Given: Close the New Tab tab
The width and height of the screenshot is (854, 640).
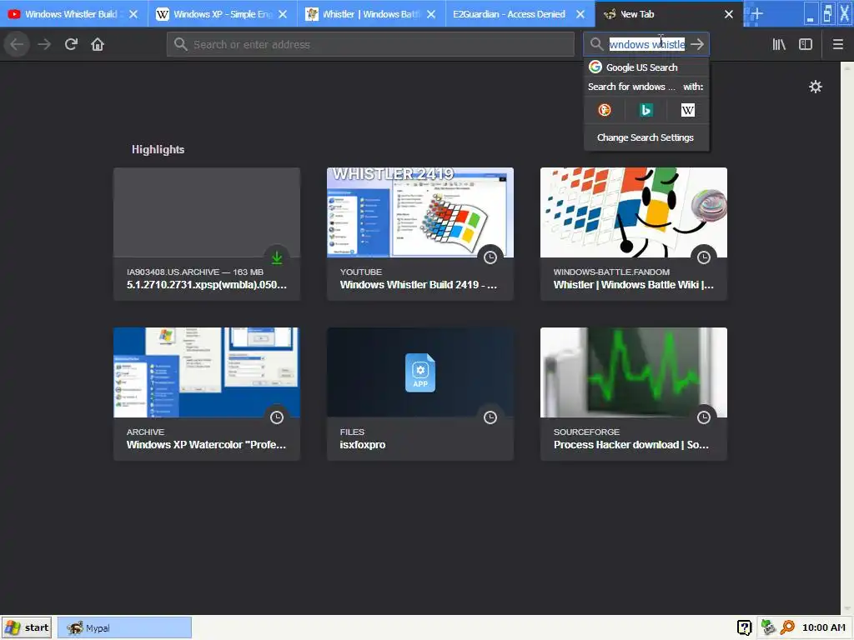Looking at the screenshot, I should (x=729, y=14).
